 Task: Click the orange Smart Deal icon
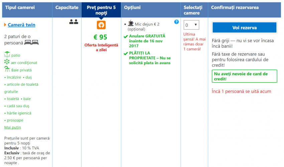pyautogui.click(x=101, y=25)
